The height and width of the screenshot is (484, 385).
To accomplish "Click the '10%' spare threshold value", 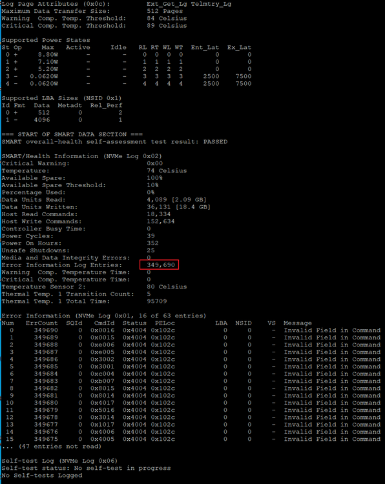I will coord(152,185).
